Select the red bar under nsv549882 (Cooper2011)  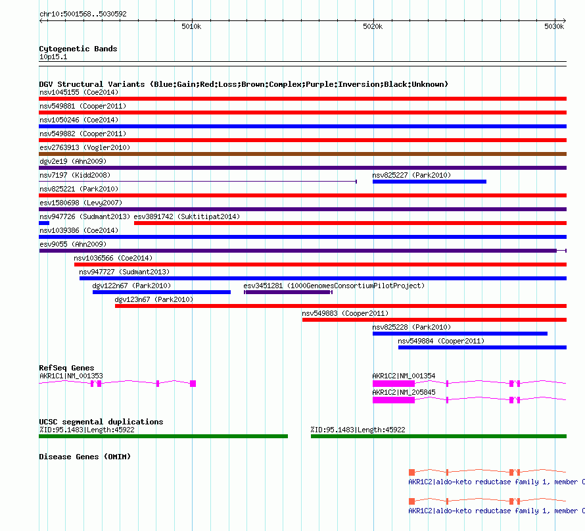[x=302, y=140]
